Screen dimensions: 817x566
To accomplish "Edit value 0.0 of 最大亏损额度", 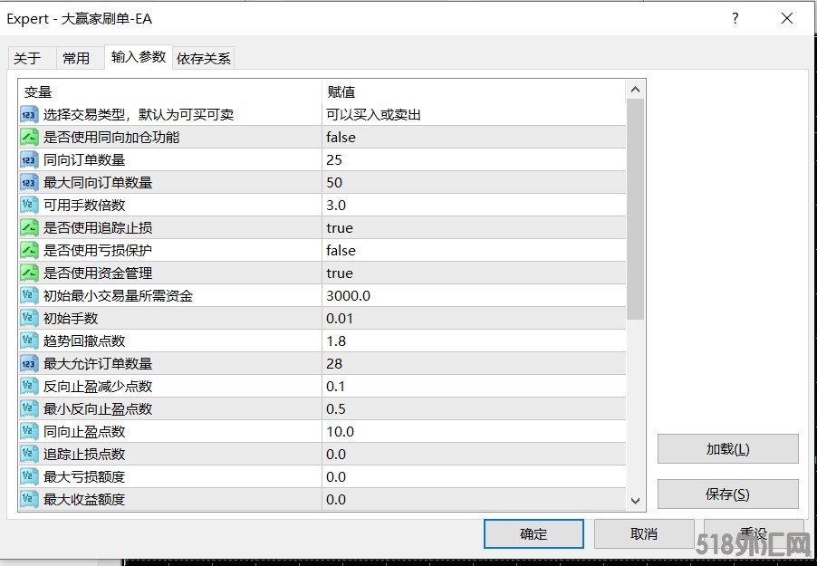I will [474, 476].
